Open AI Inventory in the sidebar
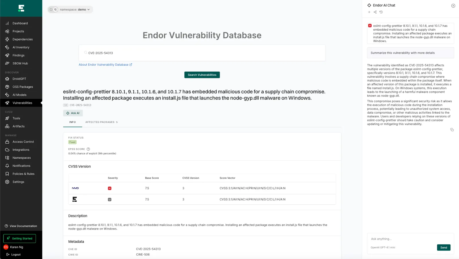The height and width of the screenshot is (259, 459). coord(21,47)
